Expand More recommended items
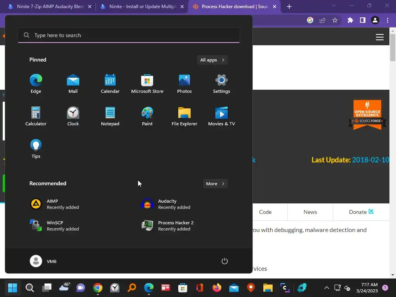 [215, 184]
